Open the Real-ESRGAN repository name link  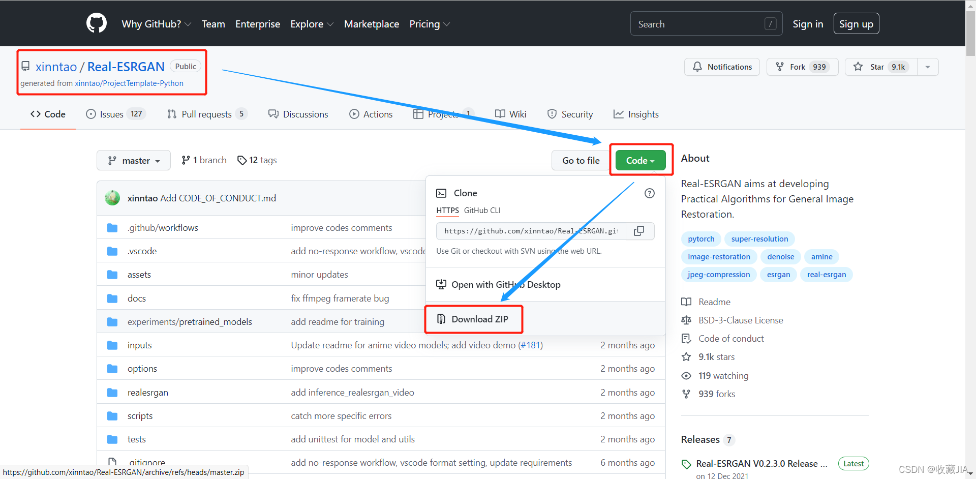126,67
